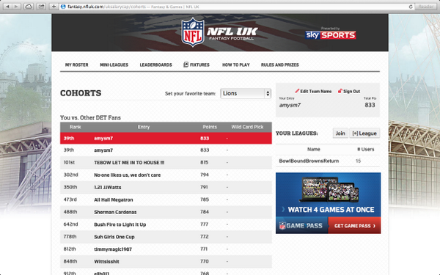This screenshot has width=440, height=275.
Task: Click the browser back arrow button
Action: click(x=8, y=6)
